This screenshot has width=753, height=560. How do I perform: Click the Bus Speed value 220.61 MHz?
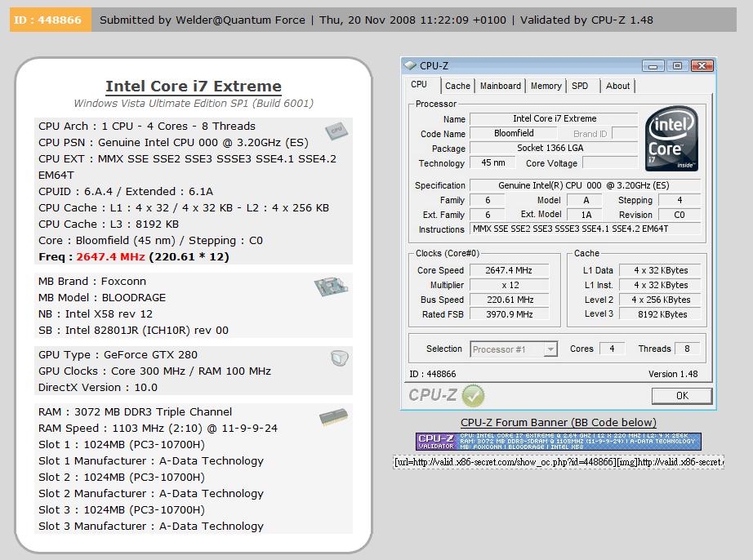point(509,300)
